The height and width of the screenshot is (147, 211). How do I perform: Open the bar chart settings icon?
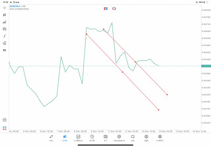[5, 22]
